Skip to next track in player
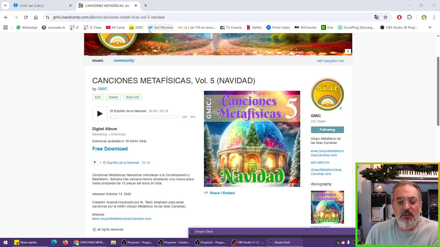 pyautogui.click(x=193, y=117)
